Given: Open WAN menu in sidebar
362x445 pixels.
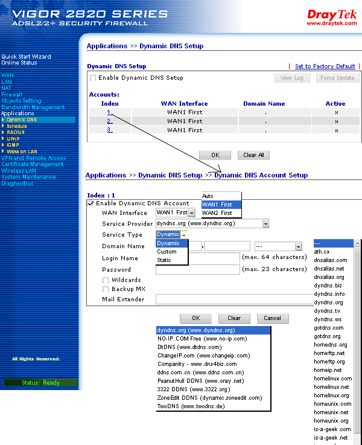Looking at the screenshot, I should click(x=7, y=75).
